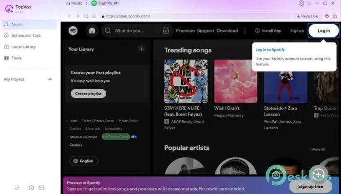The width and height of the screenshot is (341, 194).
Task: Open the hamburger menu in title bar
Action: (309, 3)
